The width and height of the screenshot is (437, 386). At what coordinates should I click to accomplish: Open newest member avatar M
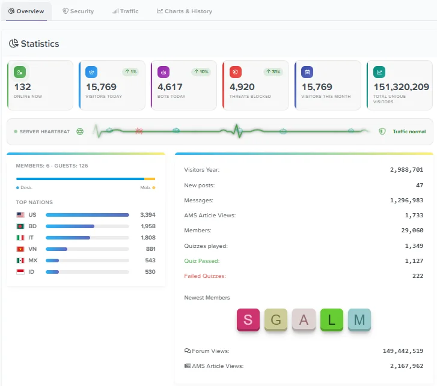359,320
